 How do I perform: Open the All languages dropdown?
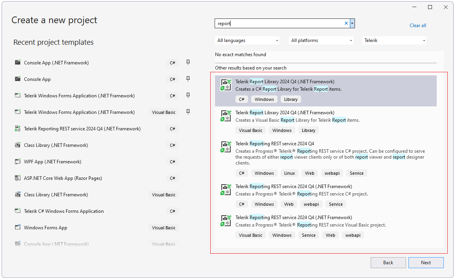[248, 40]
